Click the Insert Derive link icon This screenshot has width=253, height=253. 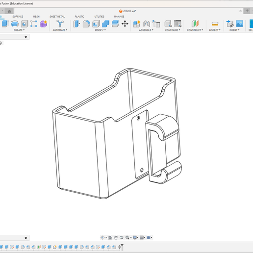coord(230,24)
